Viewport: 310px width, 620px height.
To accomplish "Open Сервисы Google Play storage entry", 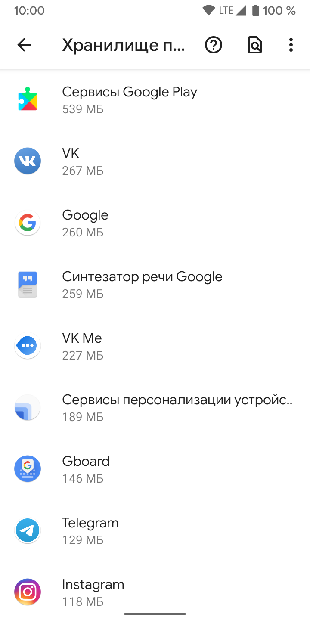I will 155,99.
